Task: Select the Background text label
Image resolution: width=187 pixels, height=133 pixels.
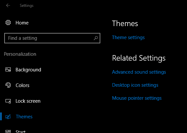Action: (28, 70)
